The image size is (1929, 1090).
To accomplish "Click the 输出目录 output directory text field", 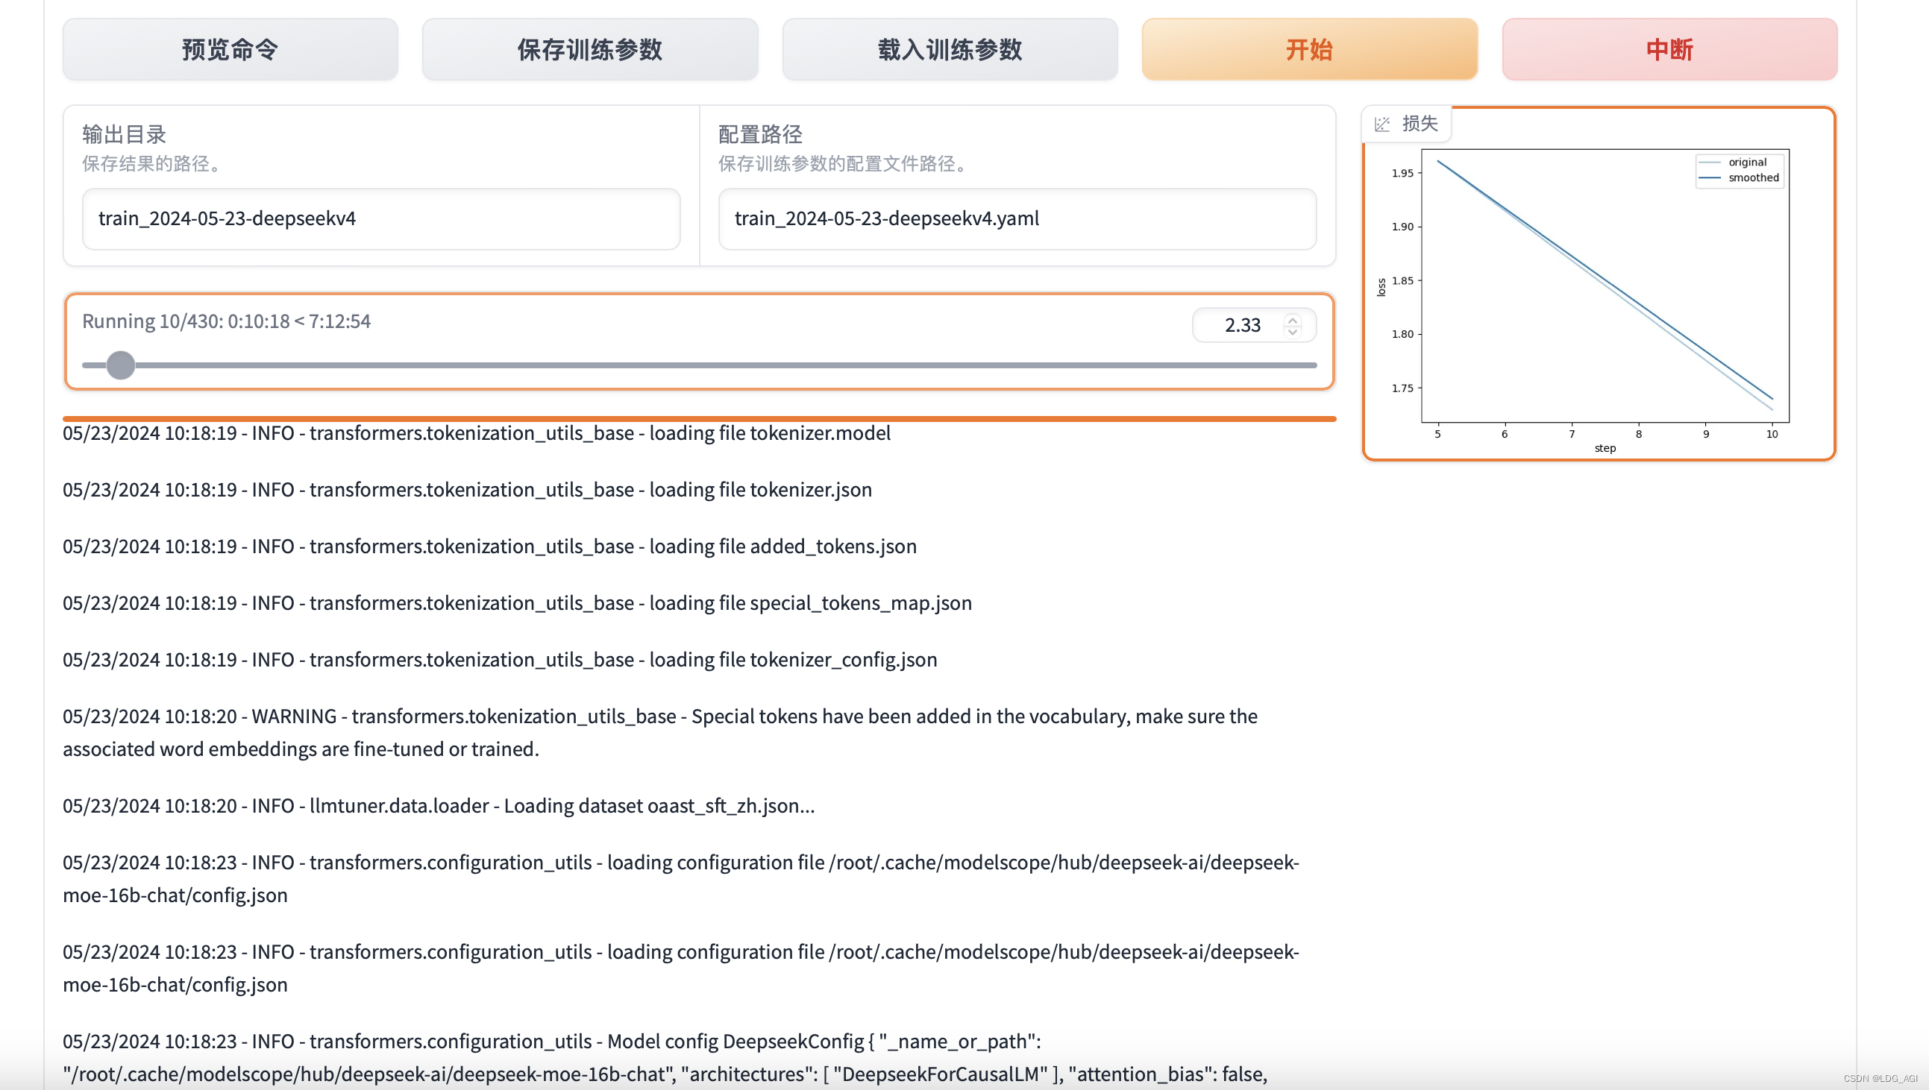I will click(380, 218).
